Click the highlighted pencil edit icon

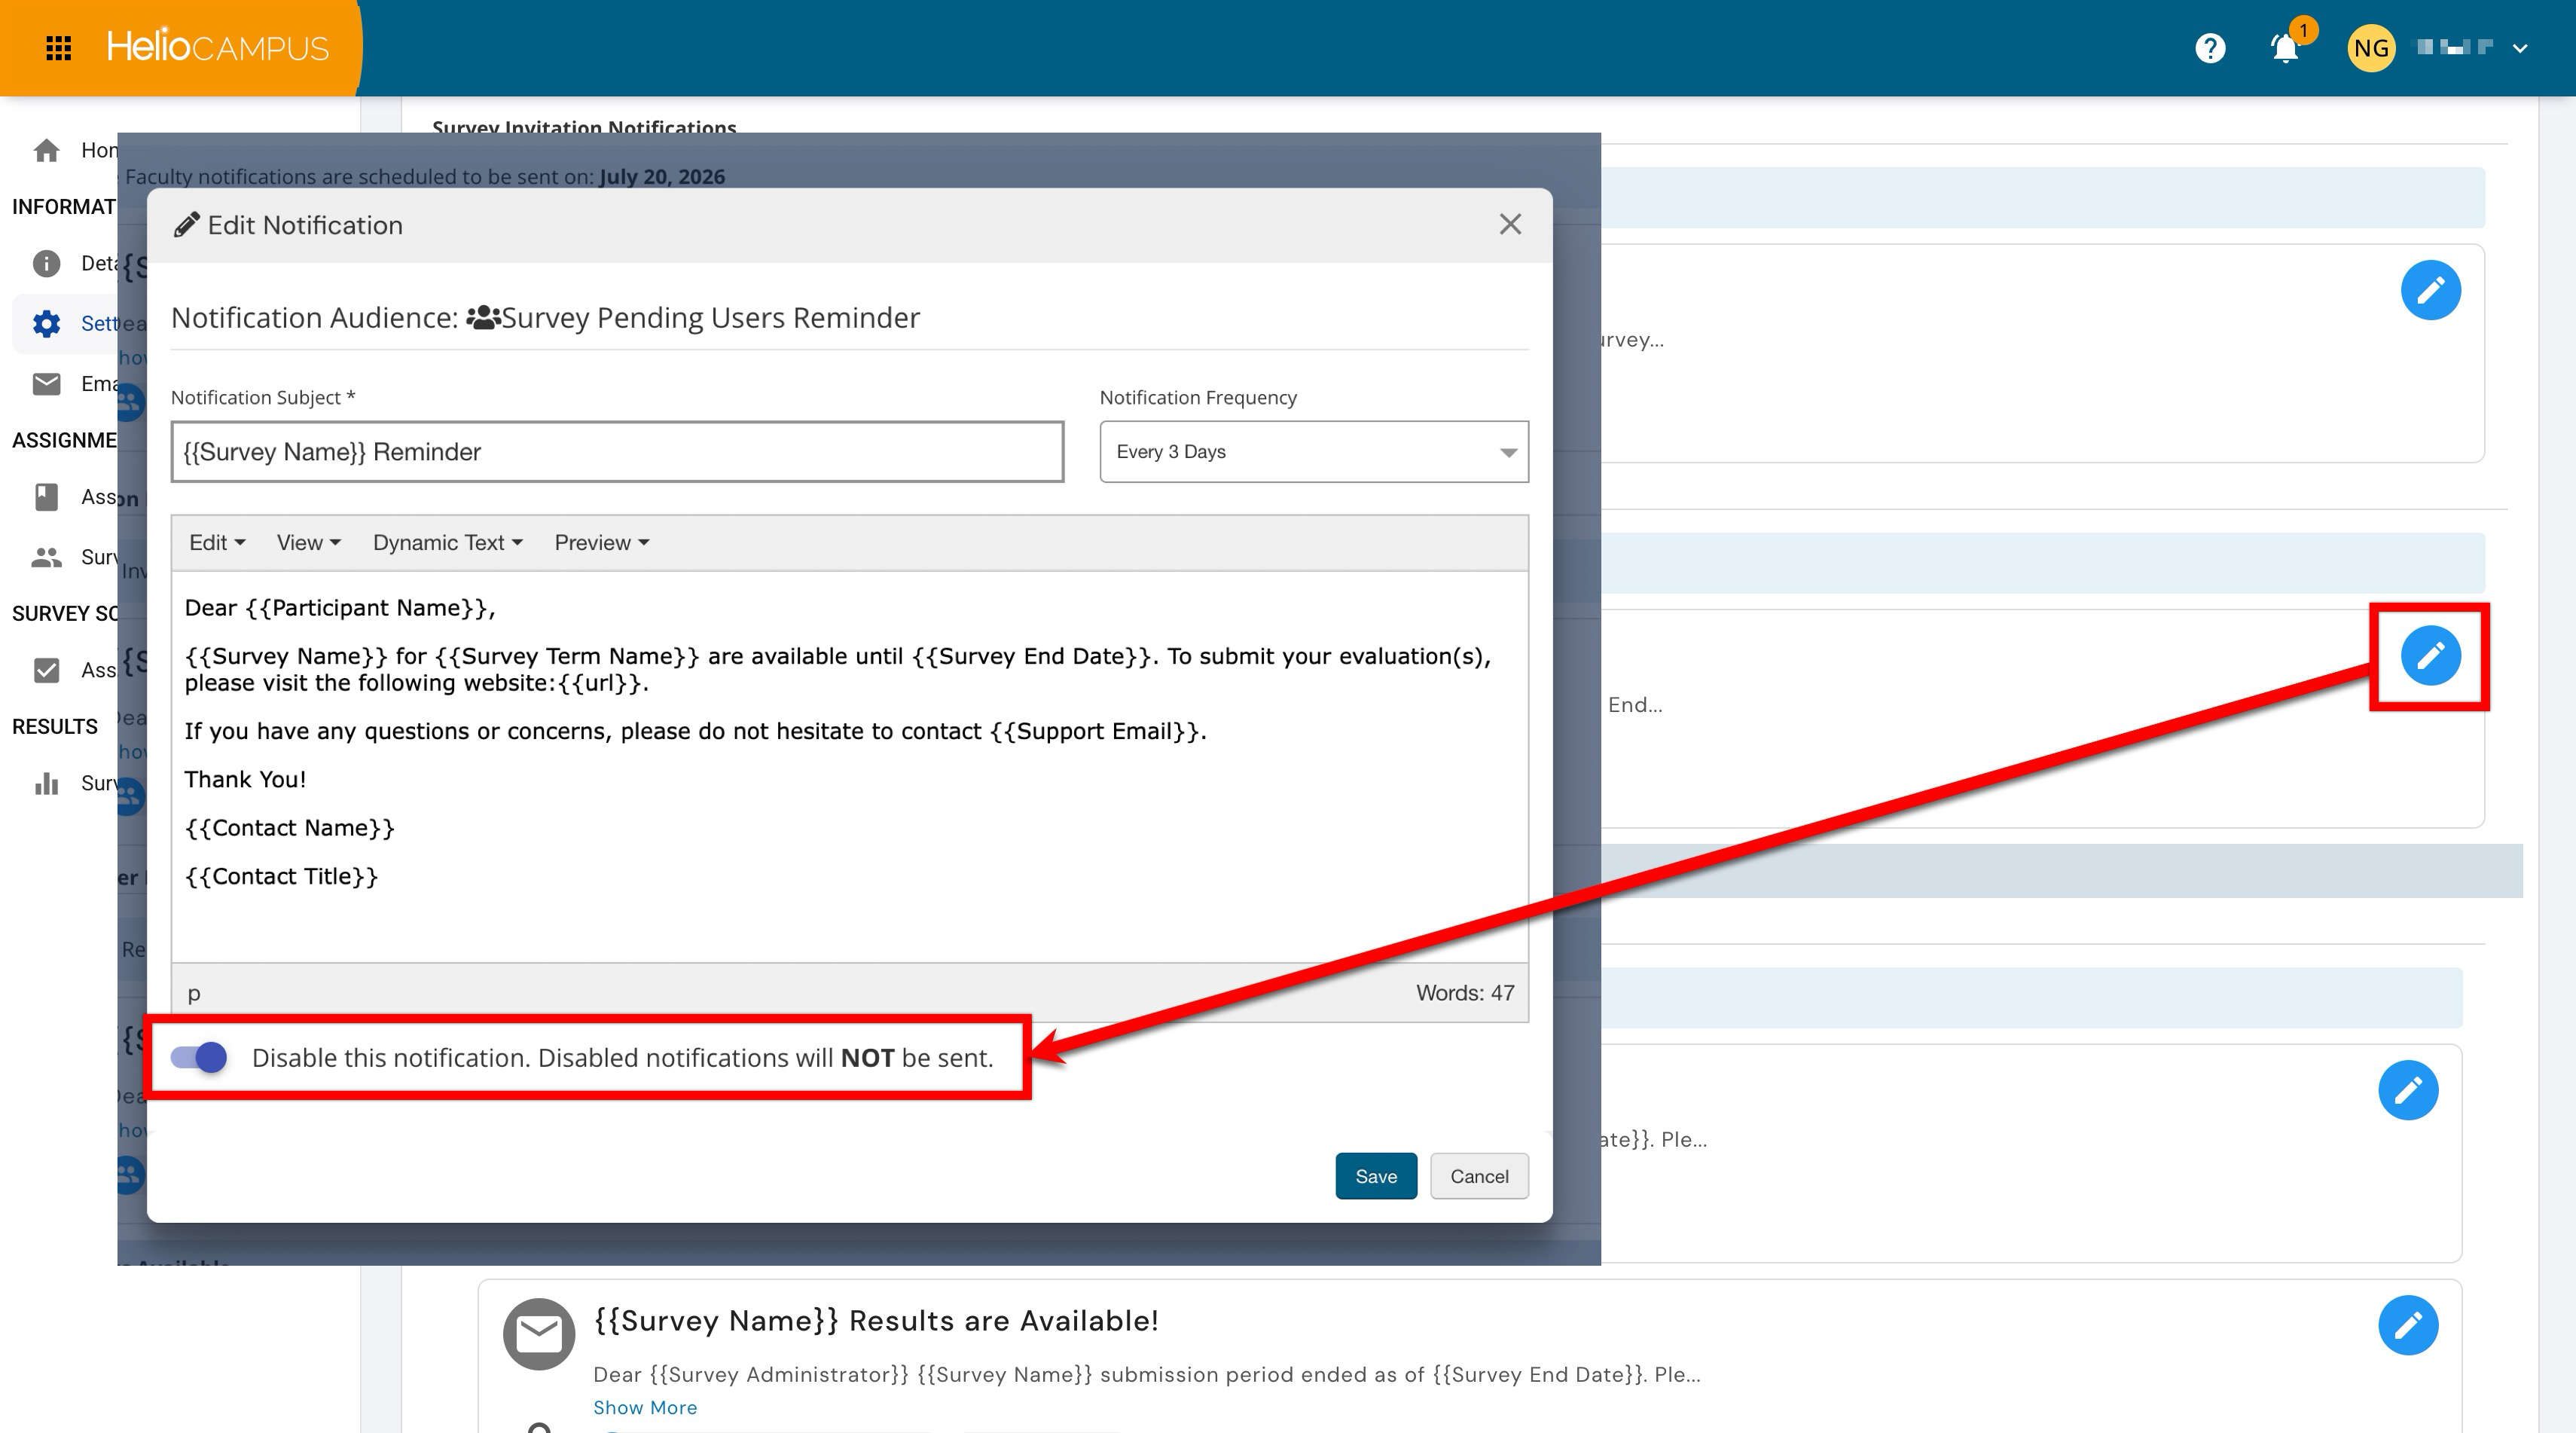click(2430, 656)
